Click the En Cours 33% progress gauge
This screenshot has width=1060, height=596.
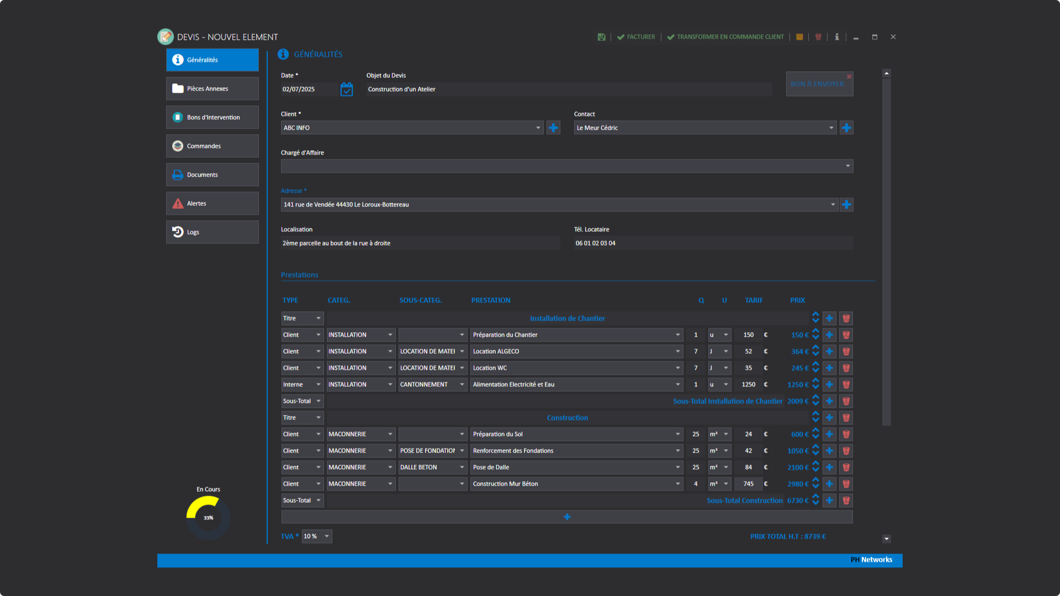[x=208, y=518]
